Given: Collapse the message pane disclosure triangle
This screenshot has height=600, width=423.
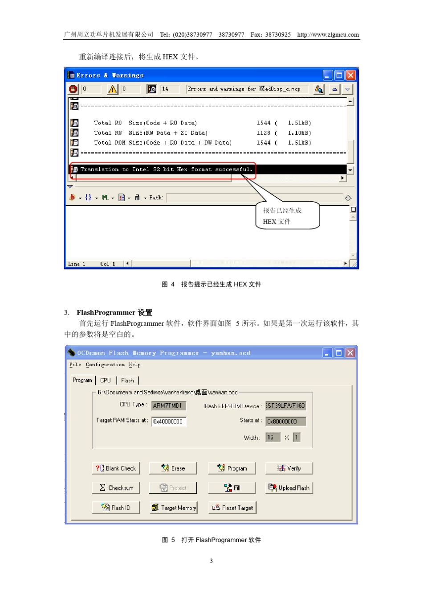Looking at the screenshot, I should pos(70,186).
